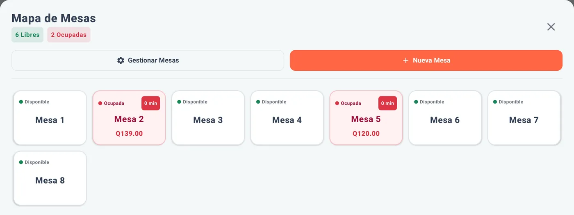Click the green status dot on Mesa 1
The image size is (574, 215).
pos(21,102)
